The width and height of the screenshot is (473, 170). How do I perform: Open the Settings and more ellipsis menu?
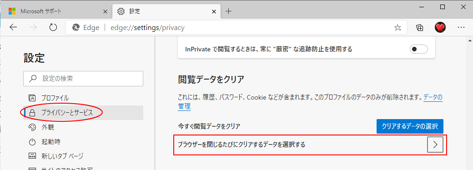pos(461,28)
